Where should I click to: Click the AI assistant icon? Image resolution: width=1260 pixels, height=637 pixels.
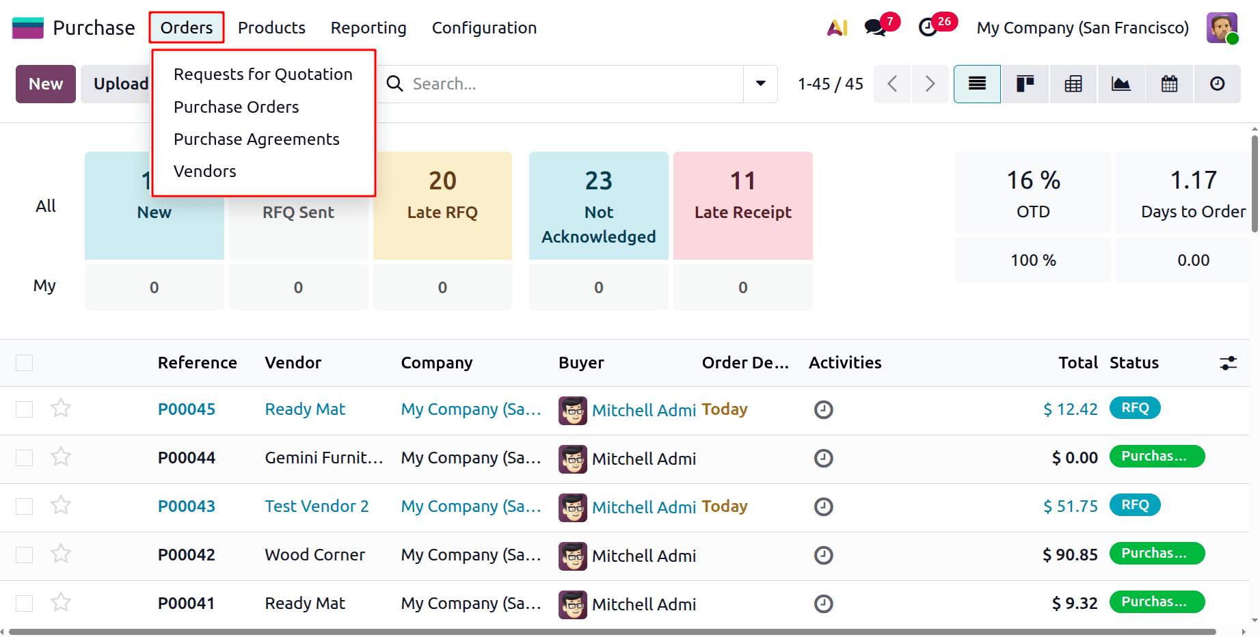click(836, 27)
